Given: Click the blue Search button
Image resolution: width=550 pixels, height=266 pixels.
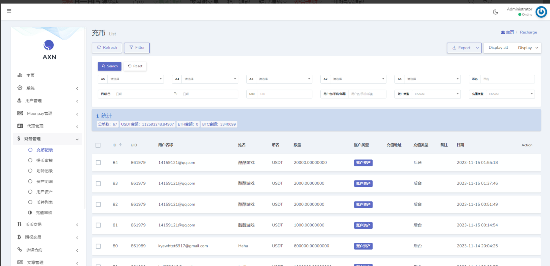Looking at the screenshot, I should [x=109, y=66].
